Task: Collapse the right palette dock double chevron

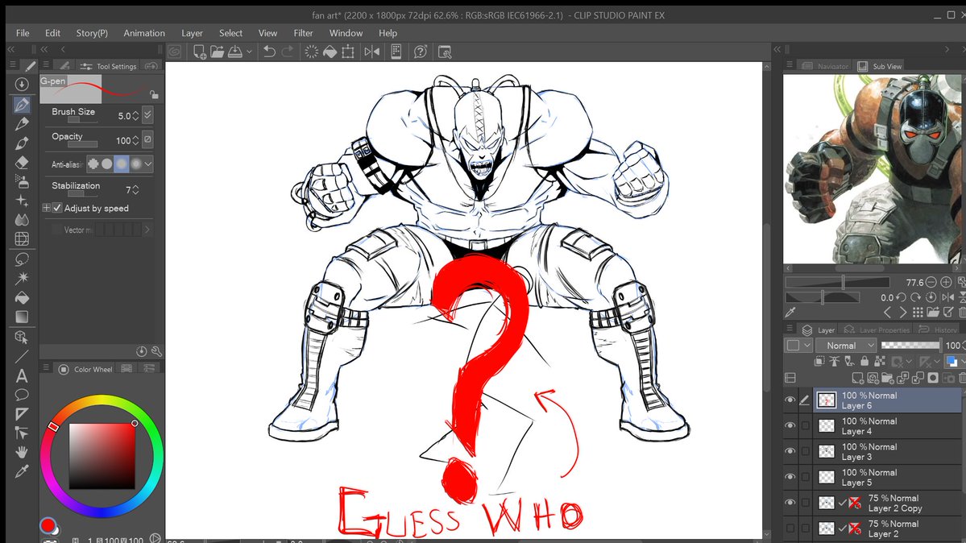Action: pos(777,49)
